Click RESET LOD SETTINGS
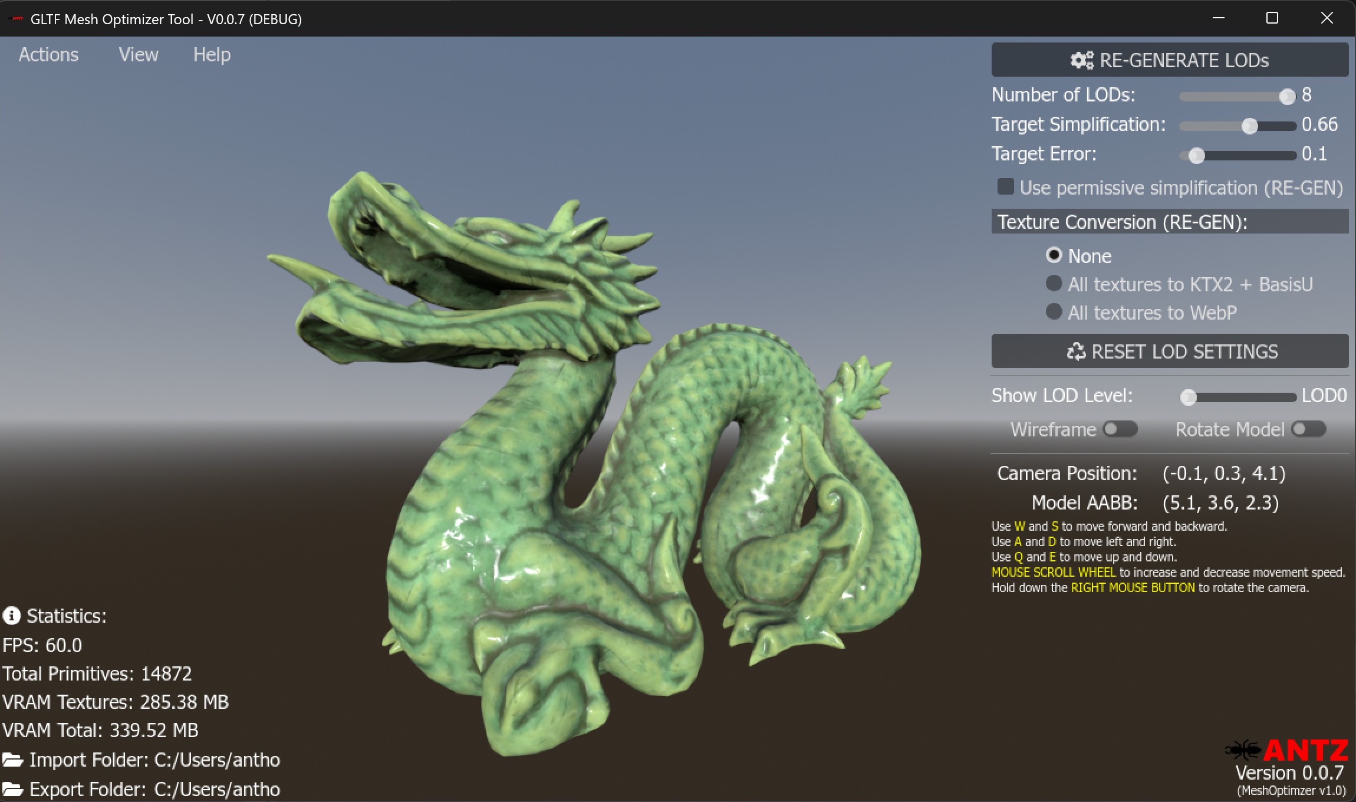Viewport: 1356px width, 802px height. [x=1170, y=351]
